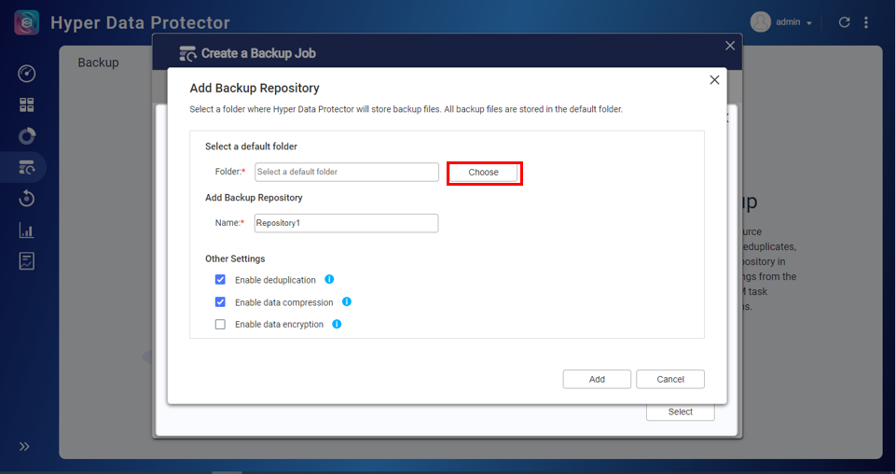This screenshot has height=474, width=896.
Task: Open the three-dot more options menu
Action: pos(867,22)
